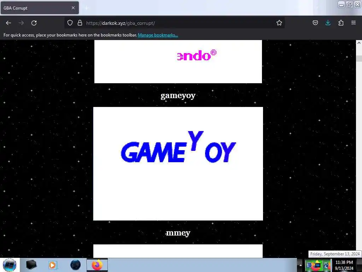362x272 pixels.
Task: Select the GBA Corrupt tab
Action: pos(40,8)
